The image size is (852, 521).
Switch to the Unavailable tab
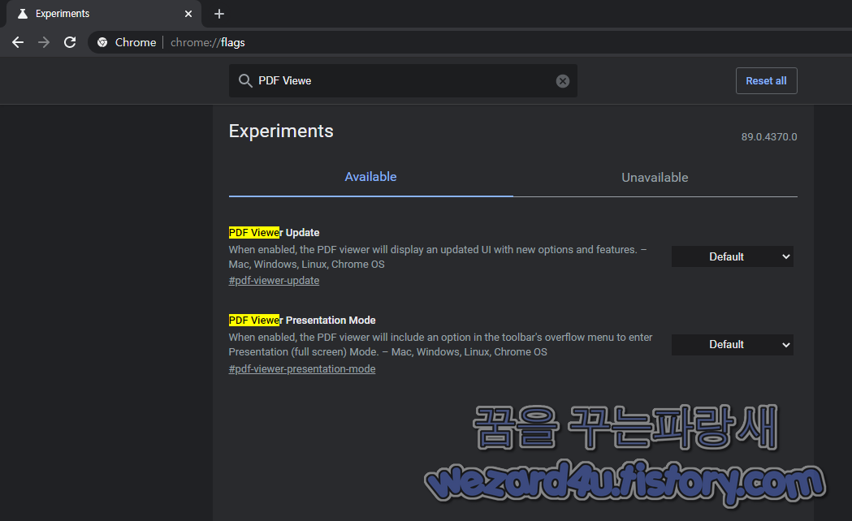pos(655,178)
